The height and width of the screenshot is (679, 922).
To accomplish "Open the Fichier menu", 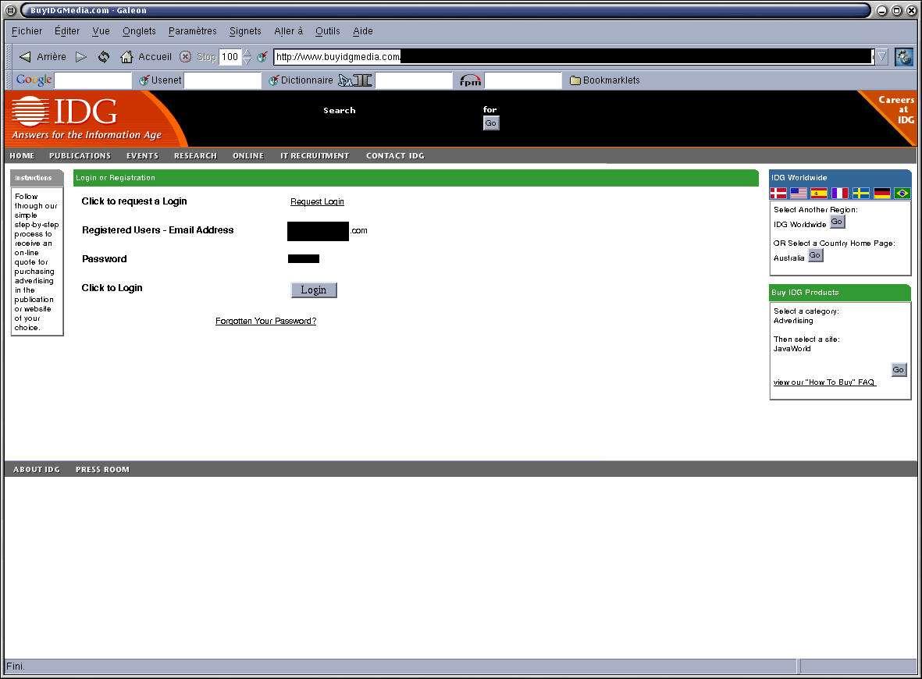I will [x=27, y=31].
